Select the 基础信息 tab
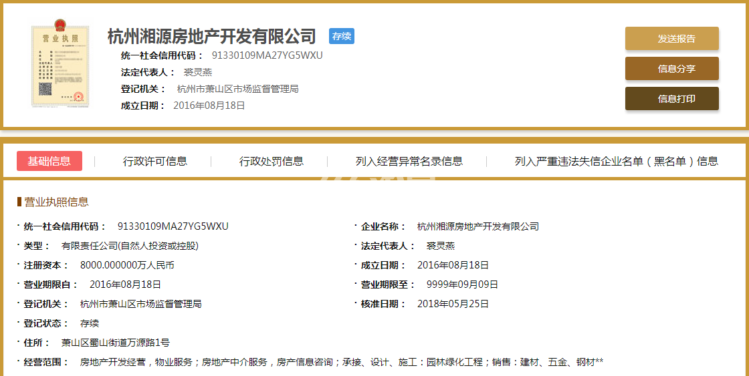The height and width of the screenshot is (376, 749). click(x=49, y=161)
